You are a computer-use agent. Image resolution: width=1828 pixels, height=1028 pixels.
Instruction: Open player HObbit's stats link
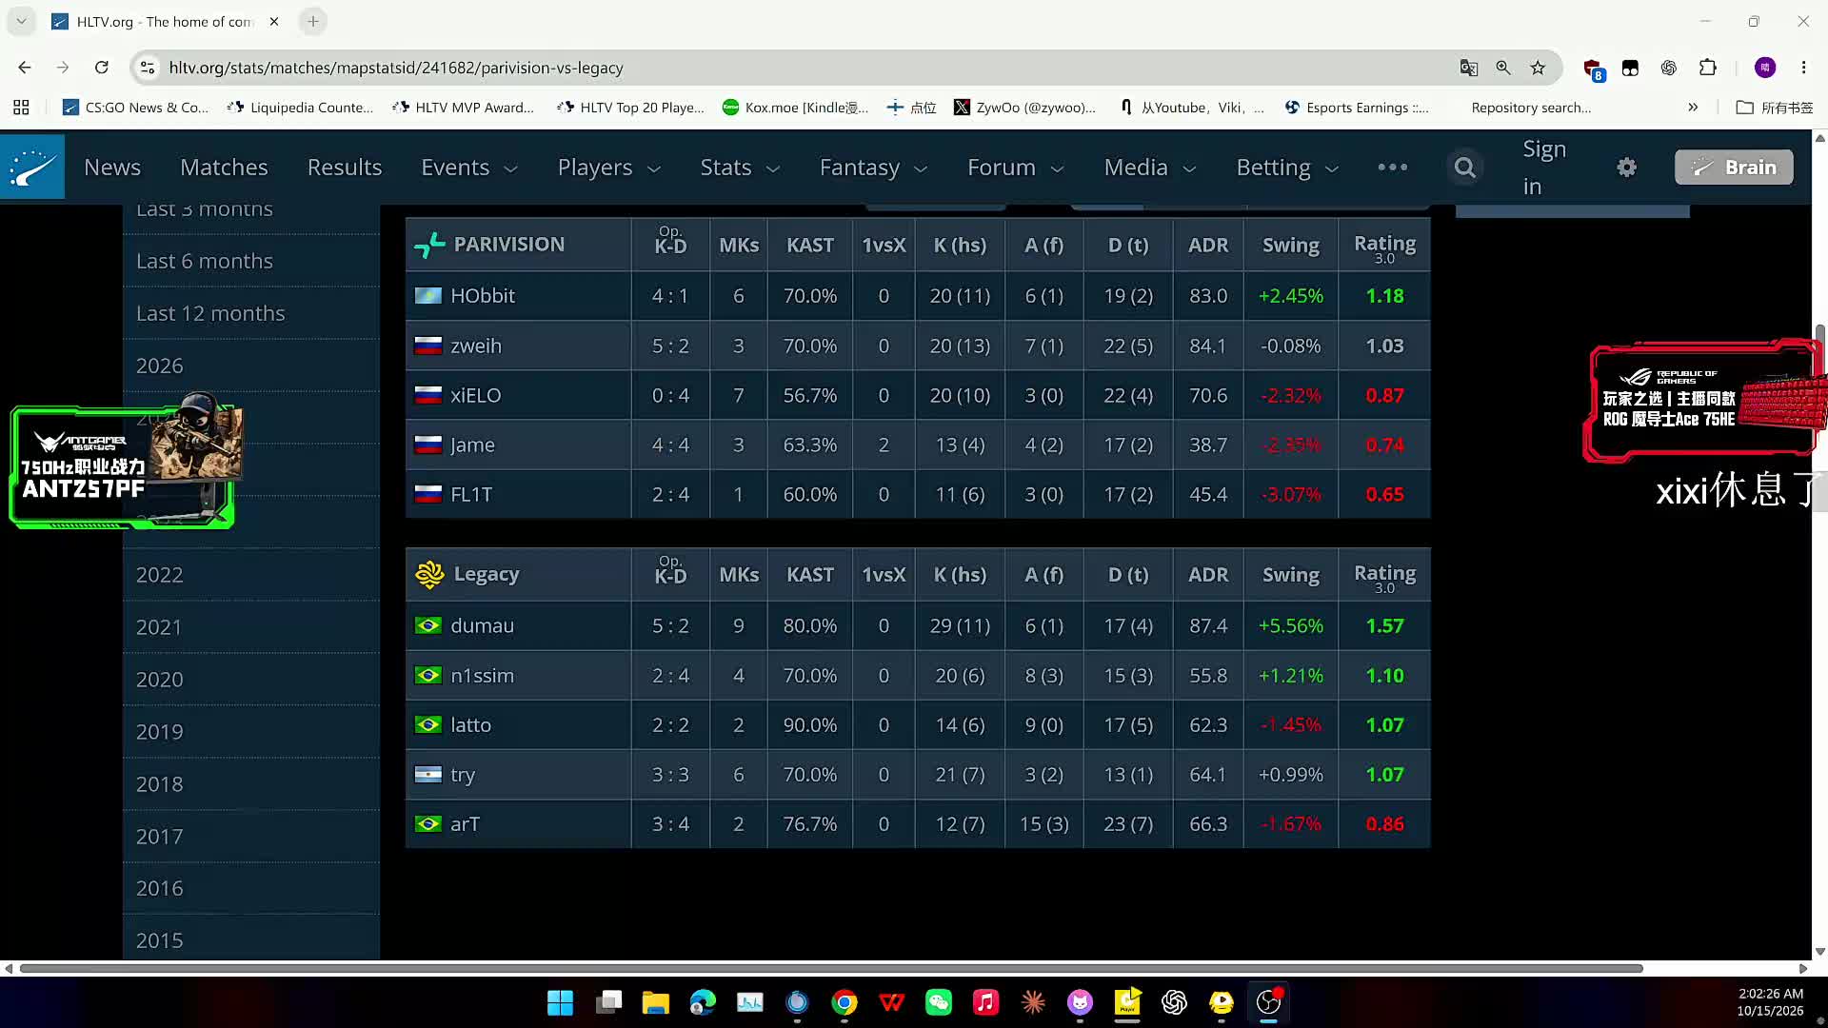click(x=482, y=296)
